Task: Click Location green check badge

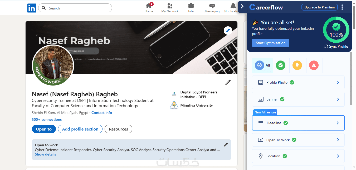Action: coord(285,156)
